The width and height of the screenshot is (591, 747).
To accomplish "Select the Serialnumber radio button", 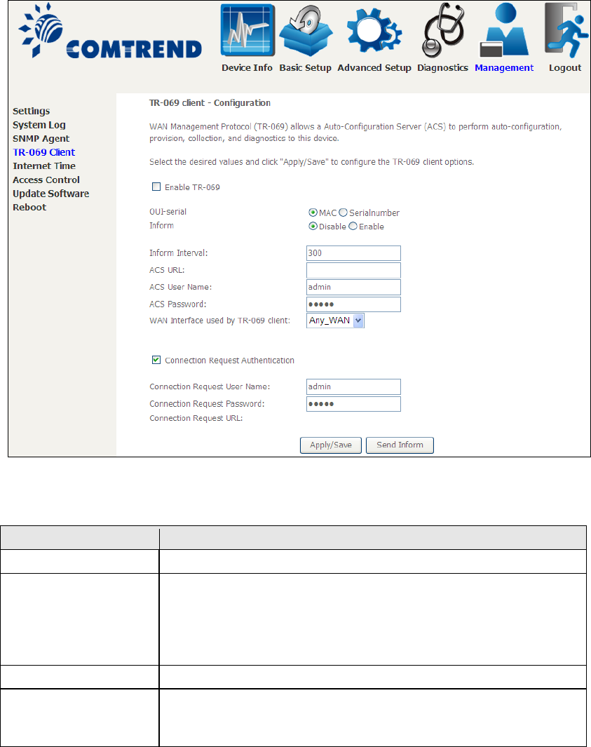I will tap(343, 213).
